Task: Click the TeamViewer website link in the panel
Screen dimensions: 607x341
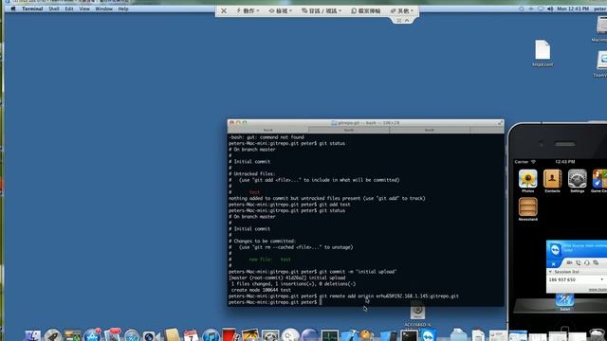Action: click(598, 290)
